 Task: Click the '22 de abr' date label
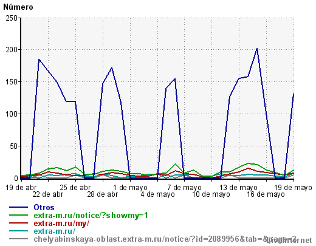click(48, 194)
